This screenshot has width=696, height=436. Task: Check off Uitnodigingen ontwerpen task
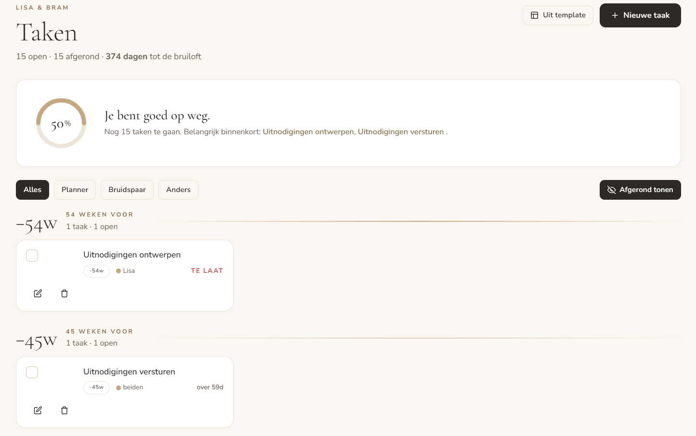pyautogui.click(x=32, y=256)
